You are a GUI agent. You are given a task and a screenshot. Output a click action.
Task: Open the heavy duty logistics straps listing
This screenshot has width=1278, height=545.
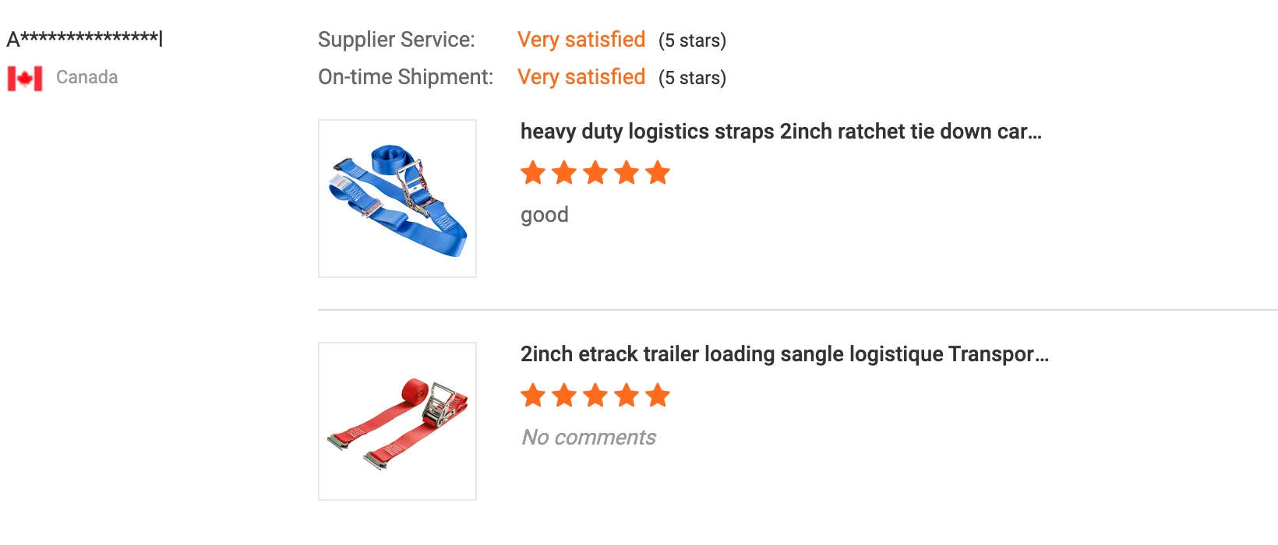pyautogui.click(x=781, y=132)
